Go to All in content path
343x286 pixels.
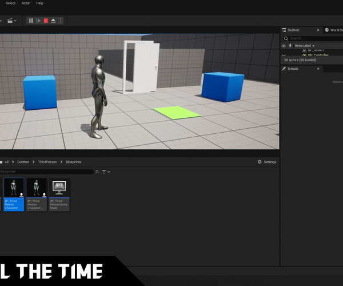pos(6,162)
